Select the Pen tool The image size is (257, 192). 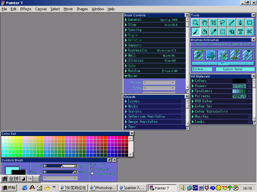click(x=240, y=23)
